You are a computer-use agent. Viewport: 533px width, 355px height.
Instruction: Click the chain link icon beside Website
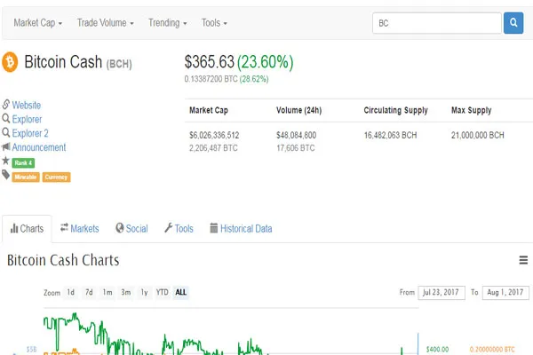pos(6,105)
